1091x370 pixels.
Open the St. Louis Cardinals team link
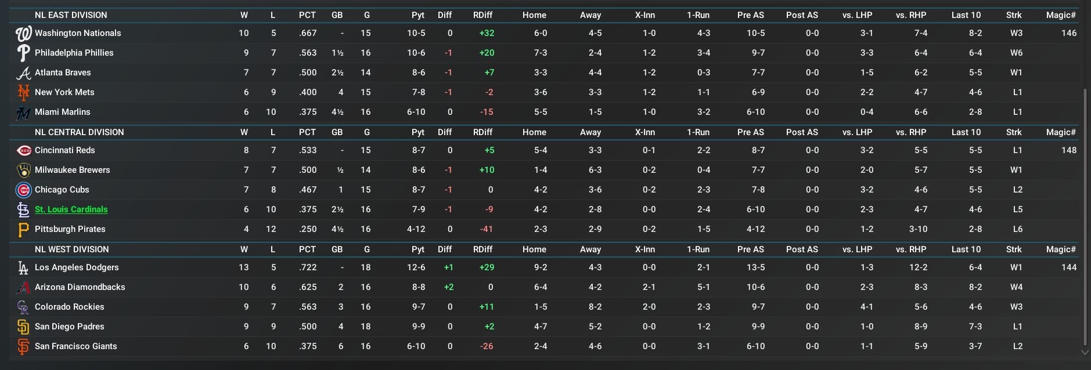coord(71,209)
